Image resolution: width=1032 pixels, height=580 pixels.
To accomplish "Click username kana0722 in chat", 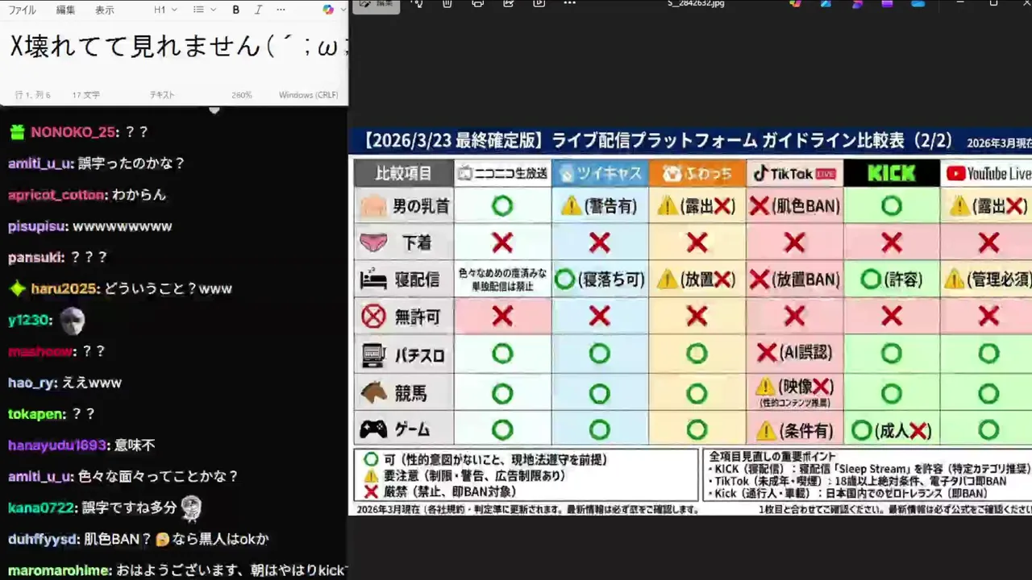I will [x=42, y=507].
